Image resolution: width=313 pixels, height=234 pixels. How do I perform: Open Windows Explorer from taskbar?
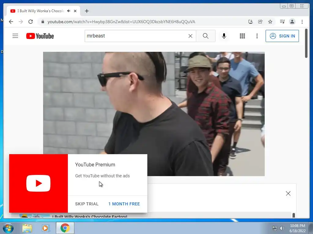(27, 228)
